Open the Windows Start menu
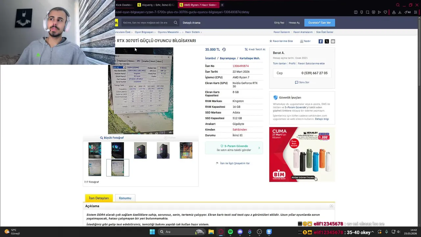The height and width of the screenshot is (237, 421). (x=152, y=232)
